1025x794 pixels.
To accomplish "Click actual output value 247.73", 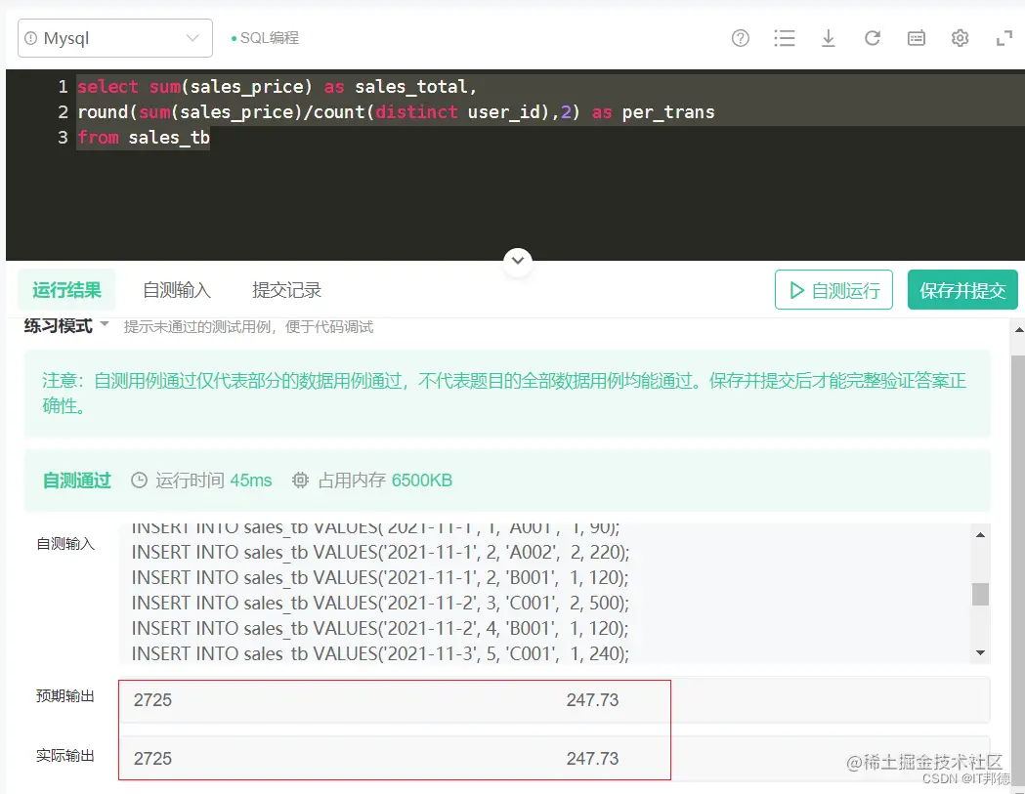I will point(592,759).
